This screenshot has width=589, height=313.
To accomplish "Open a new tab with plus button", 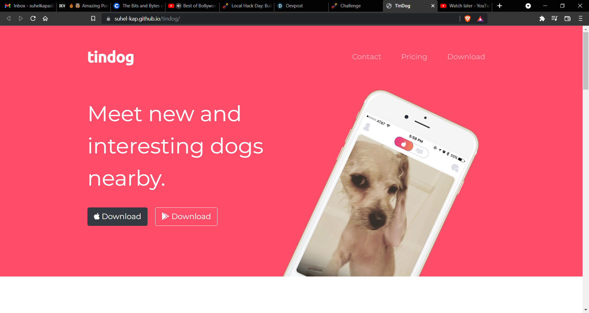I will [x=500, y=6].
